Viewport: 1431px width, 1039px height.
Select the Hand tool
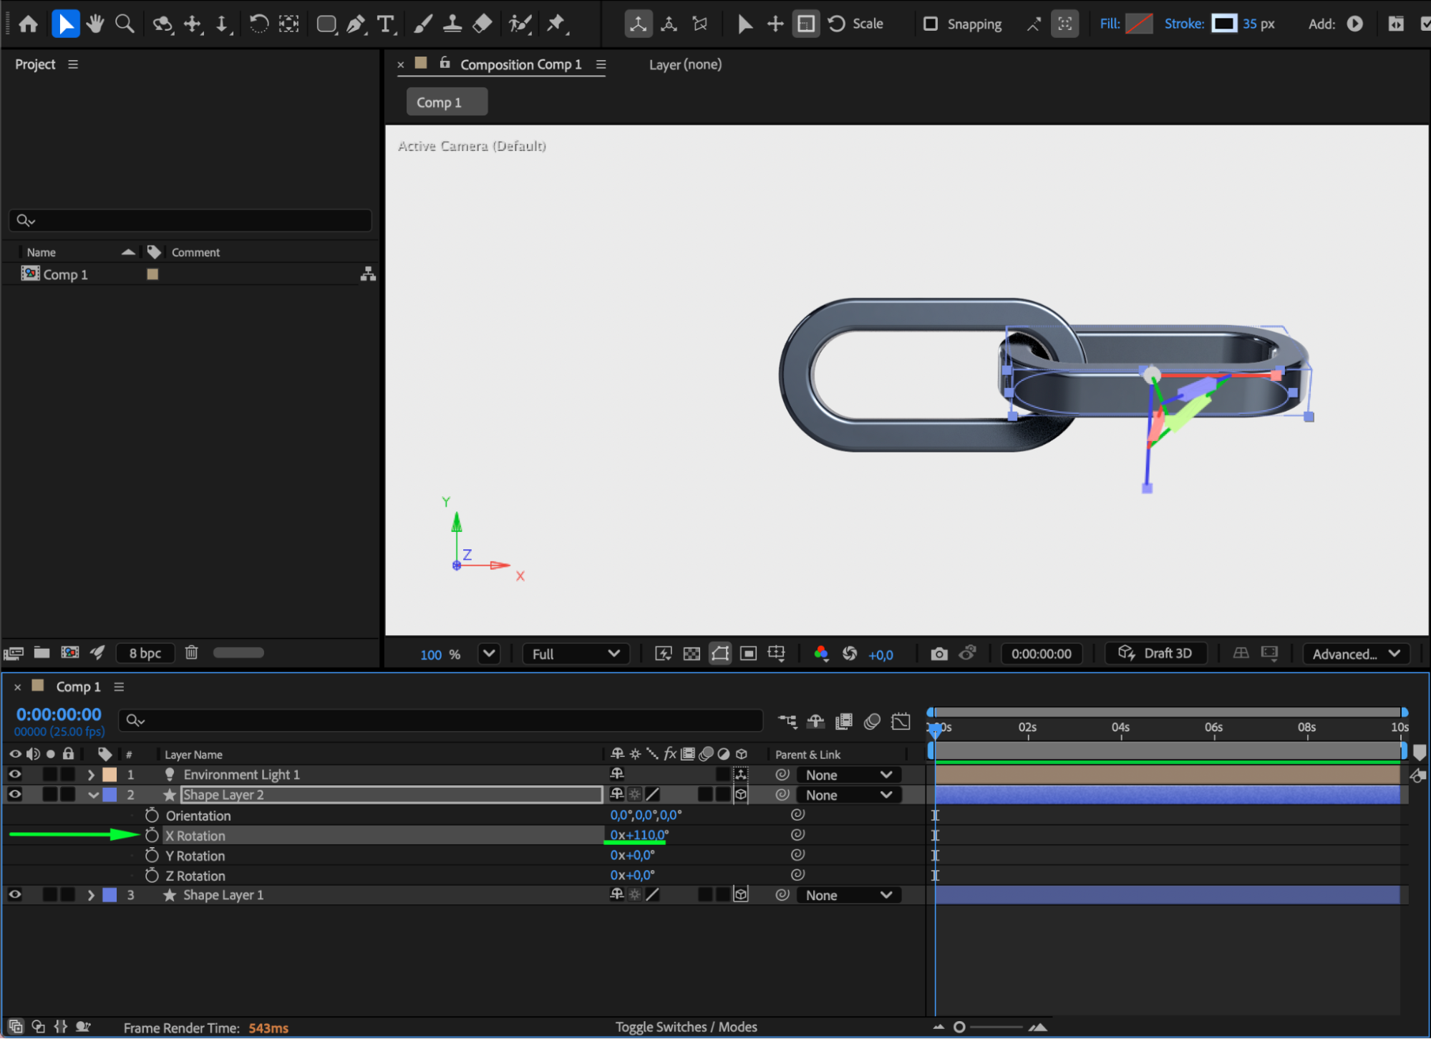tap(95, 24)
